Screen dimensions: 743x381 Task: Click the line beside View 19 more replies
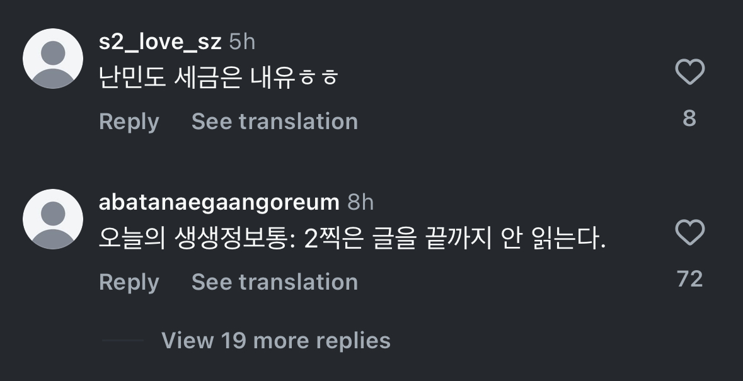(x=123, y=341)
